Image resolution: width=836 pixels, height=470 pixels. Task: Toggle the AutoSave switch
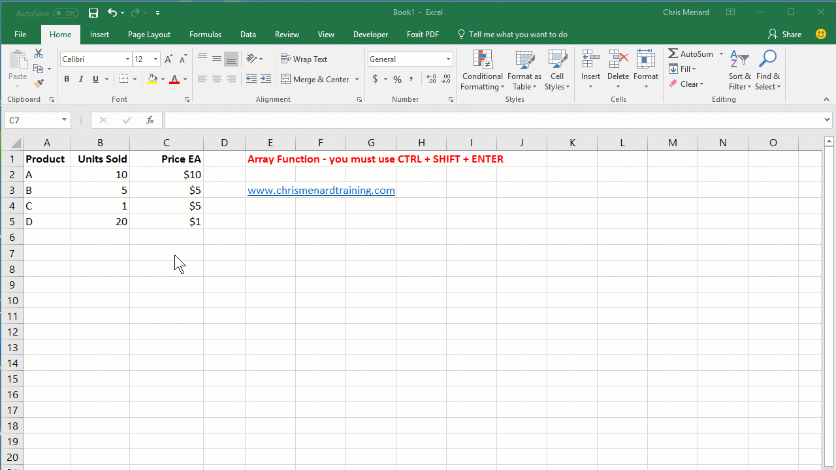coord(66,13)
